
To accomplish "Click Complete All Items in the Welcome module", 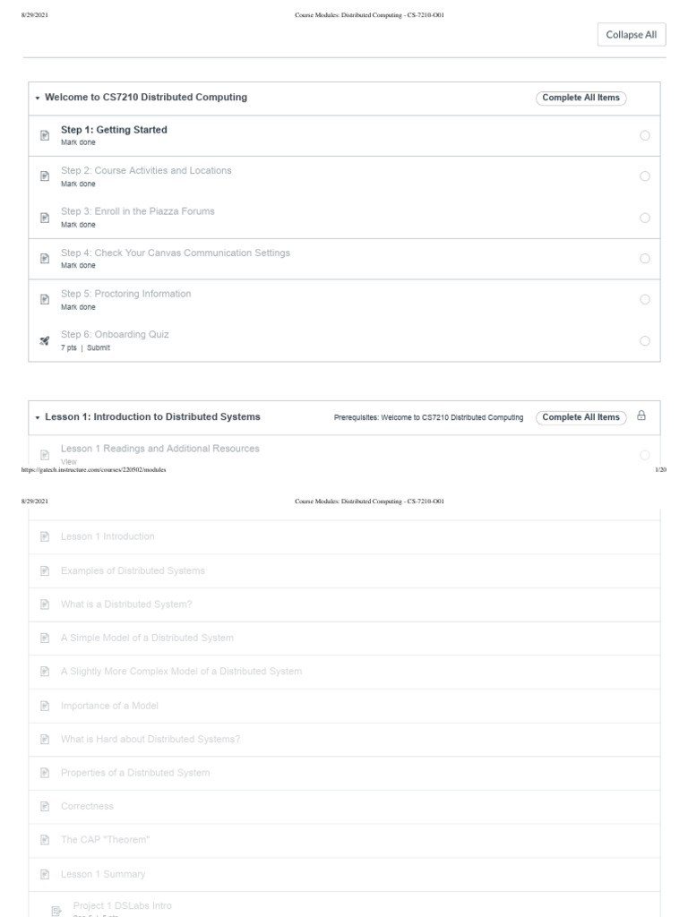I will click(x=580, y=98).
